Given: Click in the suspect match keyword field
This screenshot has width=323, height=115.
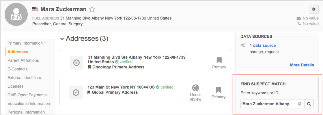Looking at the screenshot, I should tap(269, 104).
